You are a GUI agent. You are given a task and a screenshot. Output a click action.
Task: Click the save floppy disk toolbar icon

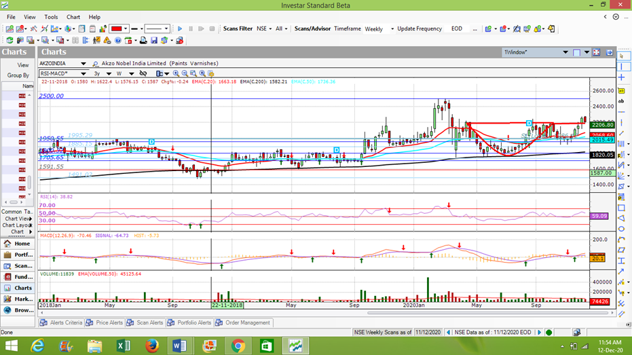coord(154,41)
